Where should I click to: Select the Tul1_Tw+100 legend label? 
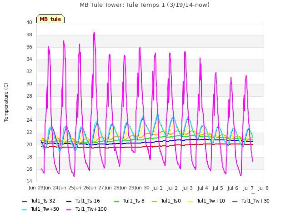(x=91, y=209)
